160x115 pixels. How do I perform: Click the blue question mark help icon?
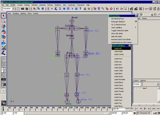tap(80, 9)
